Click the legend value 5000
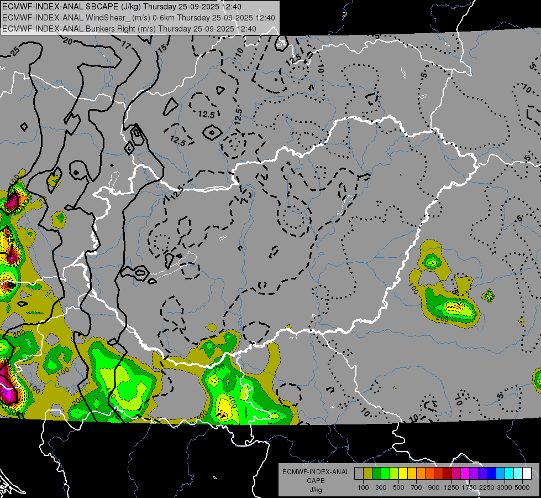 (522, 487)
